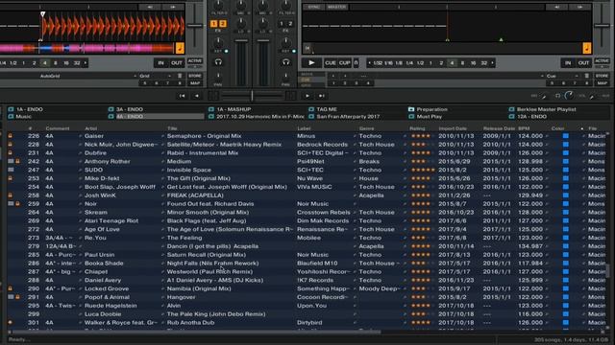The width and height of the screenshot is (615, 345).
Task: Click the browser horizontal scrollbar
Action: (196, 333)
